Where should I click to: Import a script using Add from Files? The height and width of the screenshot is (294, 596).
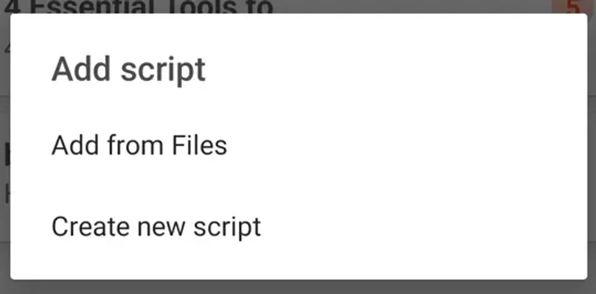[x=139, y=146]
